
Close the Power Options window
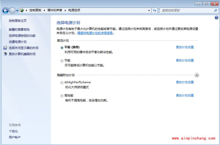[x=215, y=4]
